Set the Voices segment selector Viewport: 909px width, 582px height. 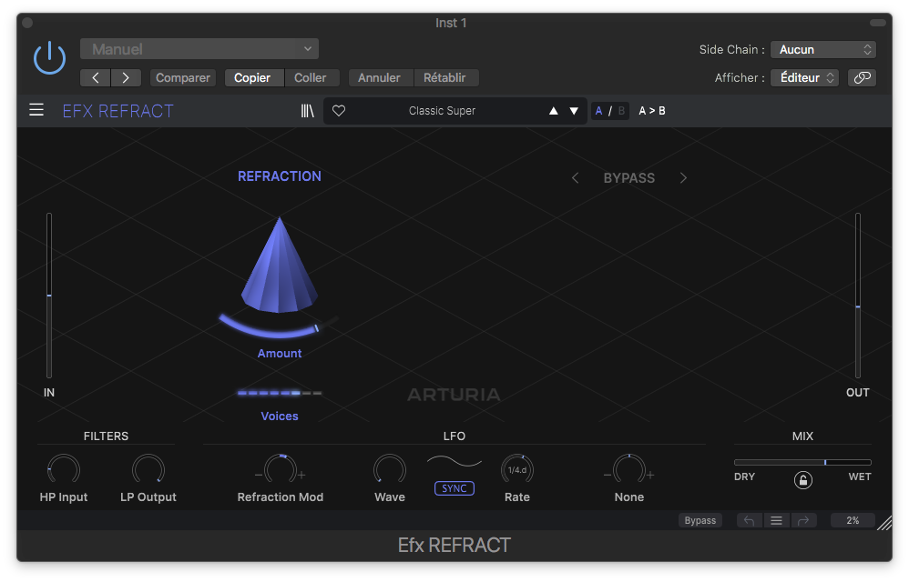pos(280,394)
